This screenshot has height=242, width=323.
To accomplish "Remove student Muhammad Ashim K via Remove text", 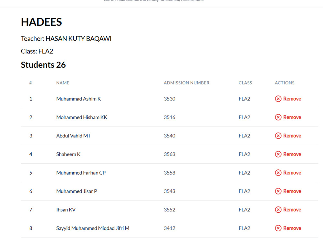I will coord(292,99).
